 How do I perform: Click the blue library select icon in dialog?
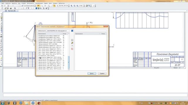pyautogui.click(x=72, y=31)
